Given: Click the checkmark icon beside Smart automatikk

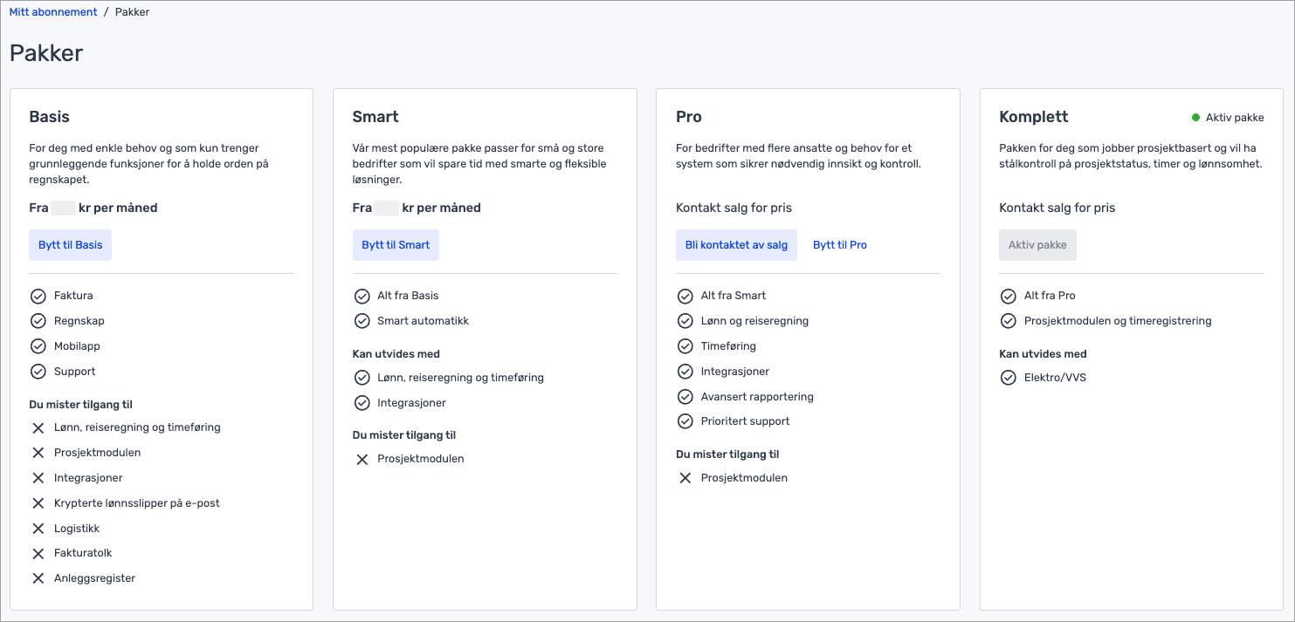Looking at the screenshot, I should point(362,321).
